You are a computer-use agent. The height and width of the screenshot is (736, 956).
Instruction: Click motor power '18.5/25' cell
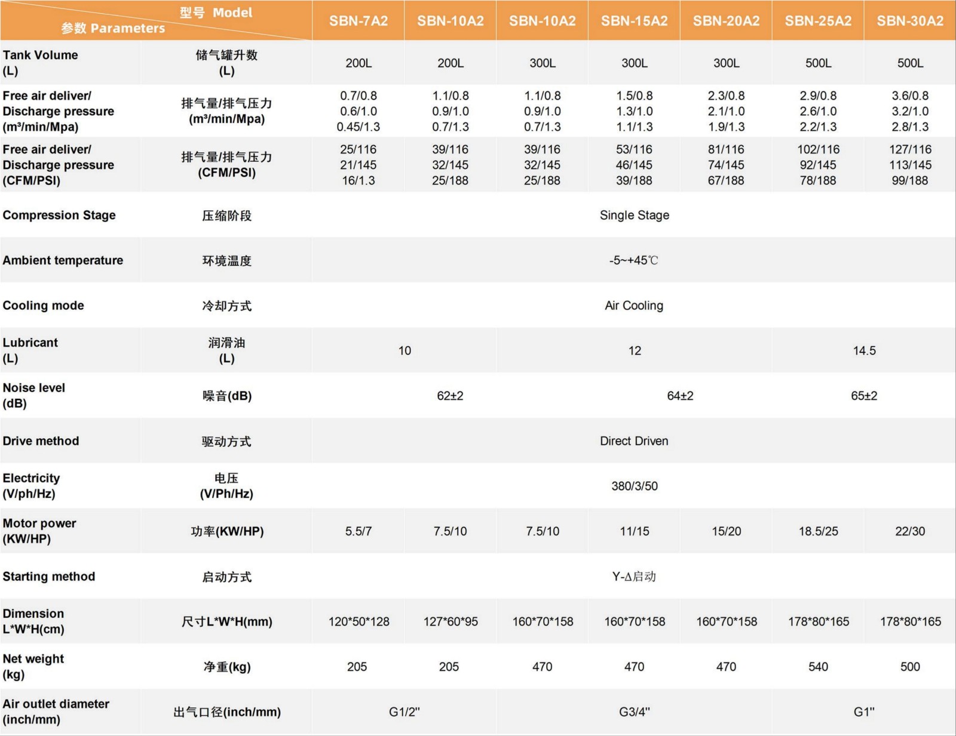pyautogui.click(x=819, y=531)
